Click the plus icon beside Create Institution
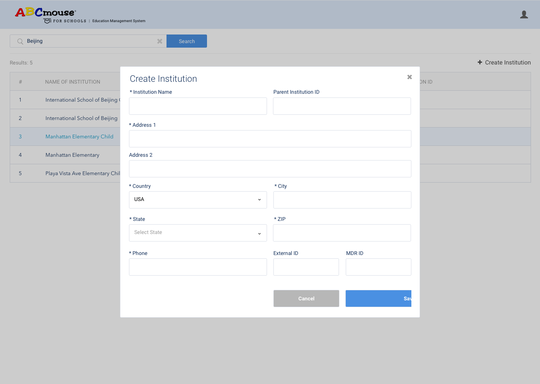Image resolution: width=540 pixels, height=384 pixels. tap(480, 62)
